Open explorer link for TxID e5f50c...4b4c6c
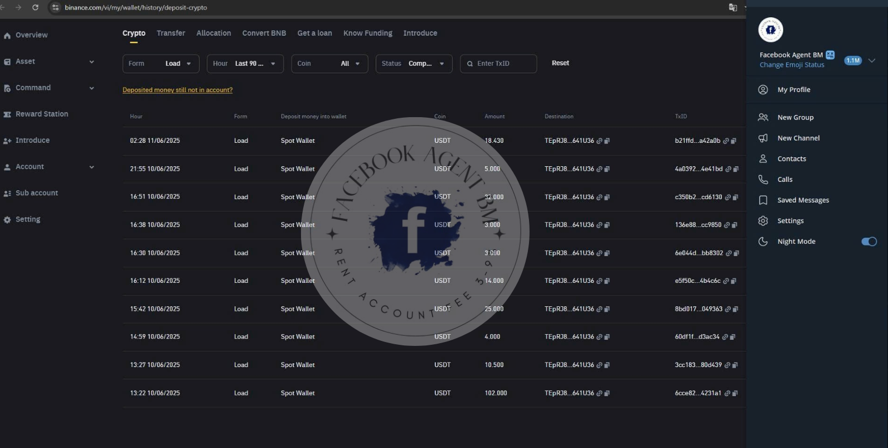The height and width of the screenshot is (448, 888). coord(726,281)
